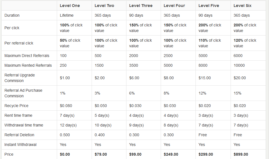
Task: Select the Duration row label
Action: tap(12, 15)
